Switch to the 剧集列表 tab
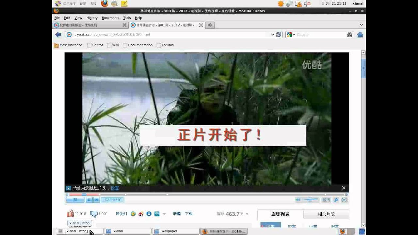This screenshot has height=235, width=418. 280,214
